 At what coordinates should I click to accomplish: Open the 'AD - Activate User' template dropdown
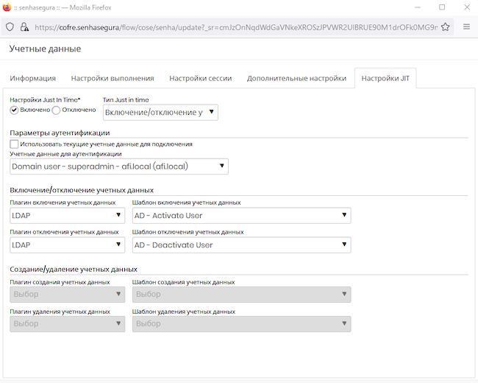point(241,215)
